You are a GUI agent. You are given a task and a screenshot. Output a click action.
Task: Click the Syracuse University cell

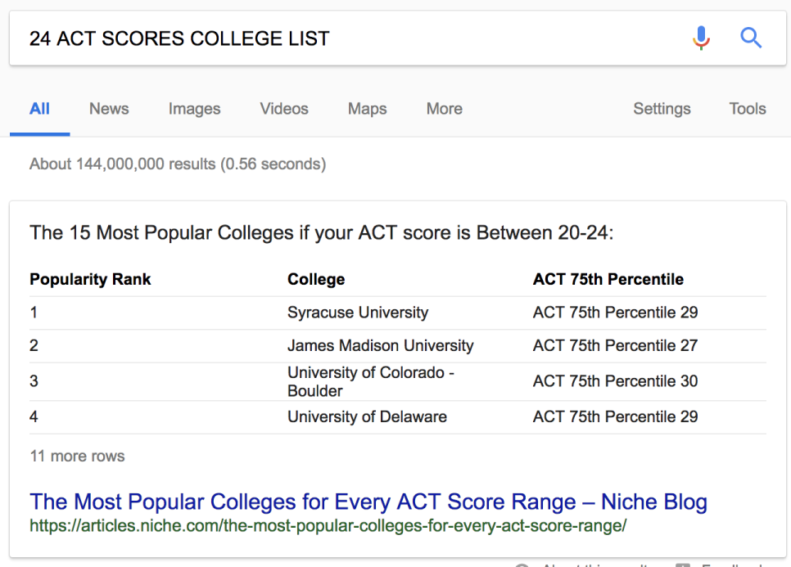point(358,313)
